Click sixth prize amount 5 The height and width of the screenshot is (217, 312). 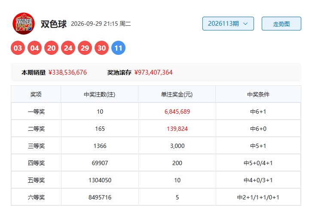(x=177, y=197)
